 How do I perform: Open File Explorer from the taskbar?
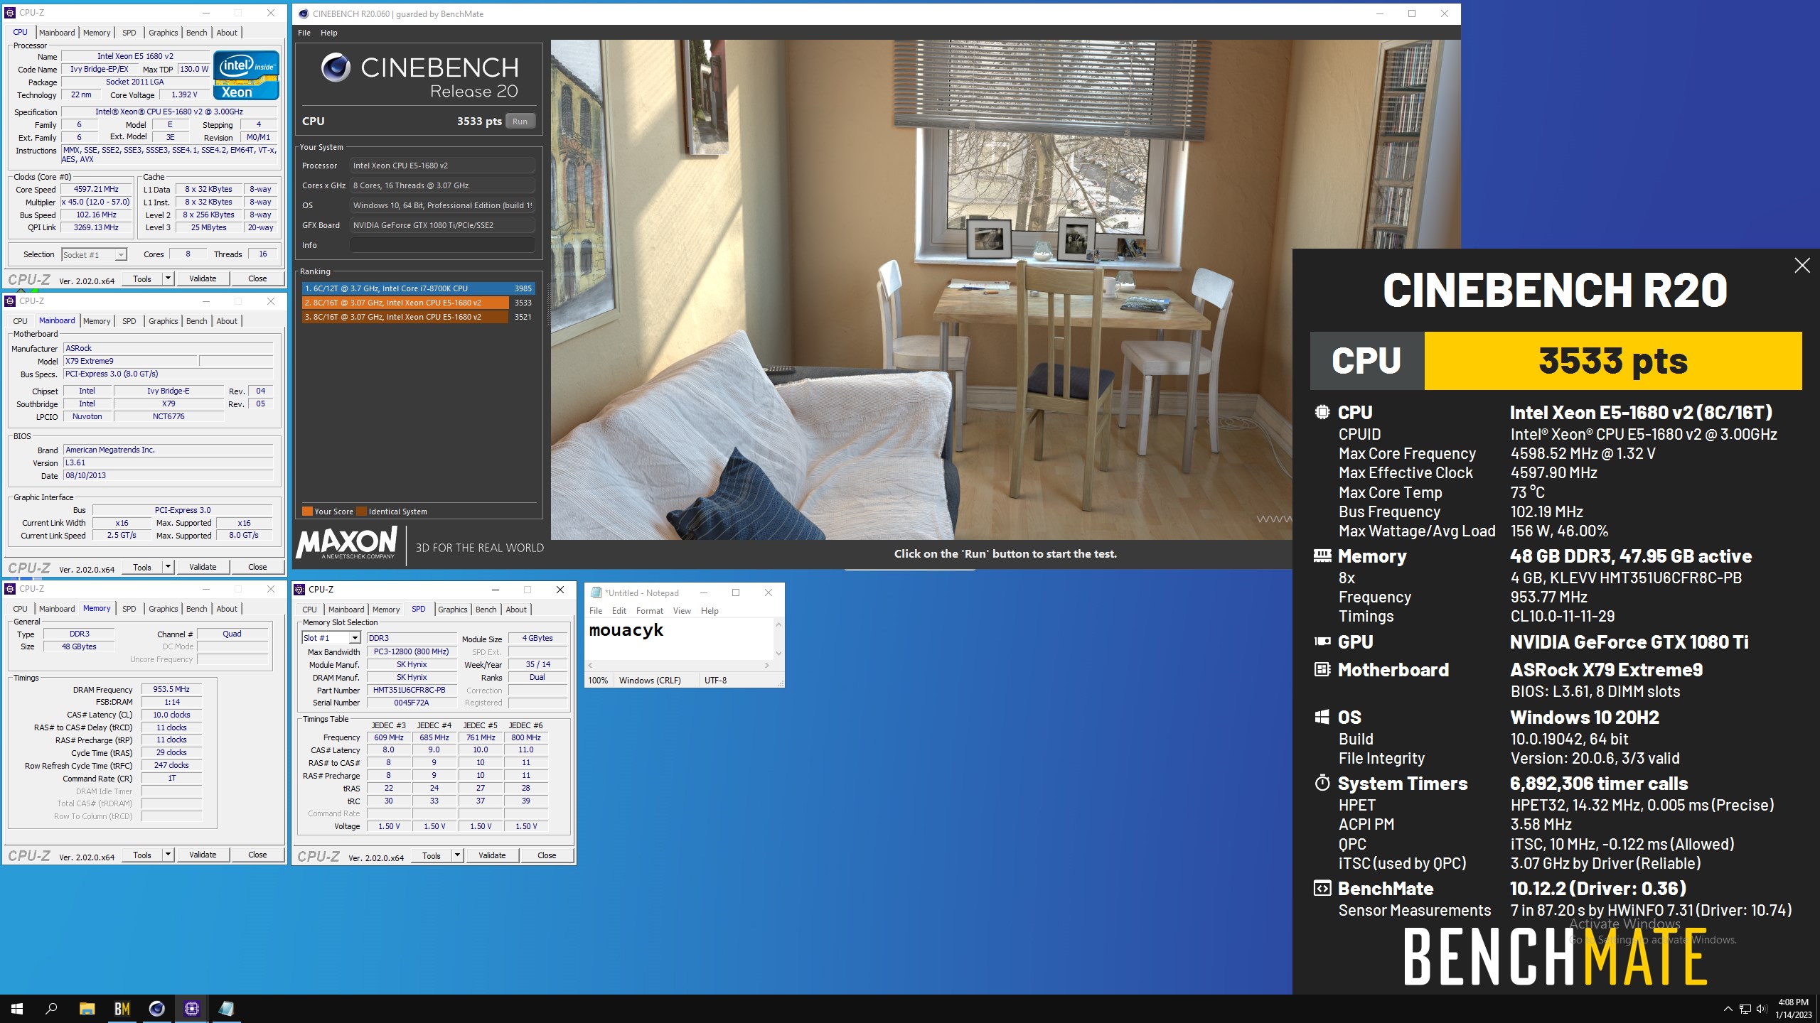pyautogui.click(x=87, y=1008)
